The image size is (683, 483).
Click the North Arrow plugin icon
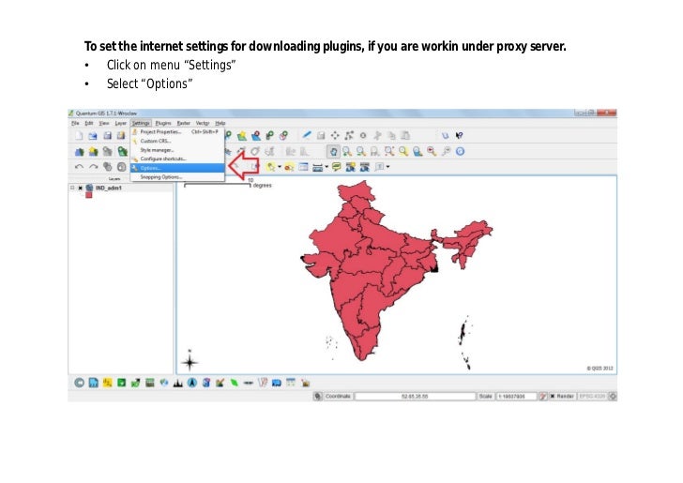(192, 383)
